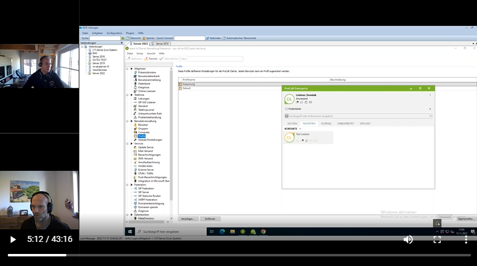Collapse the Telefonie tree section
The image size is (477, 266).
coord(128,95)
